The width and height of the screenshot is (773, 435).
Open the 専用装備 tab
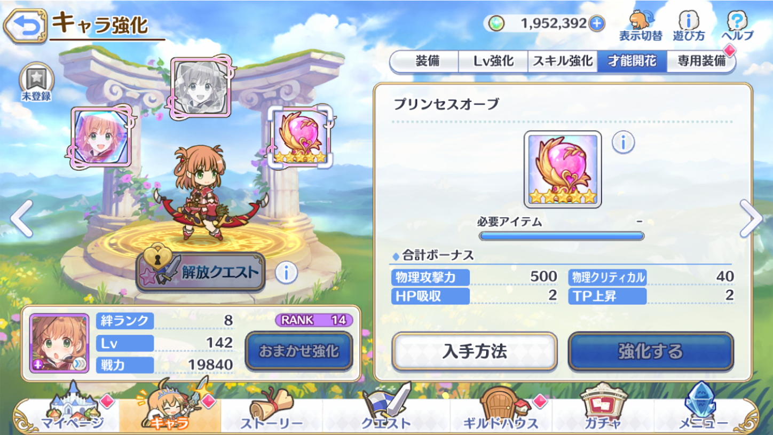point(701,61)
